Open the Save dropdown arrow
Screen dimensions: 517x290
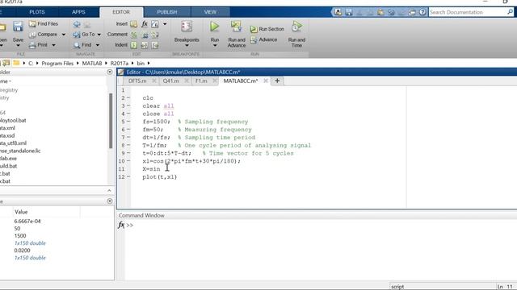pyautogui.click(x=18, y=46)
